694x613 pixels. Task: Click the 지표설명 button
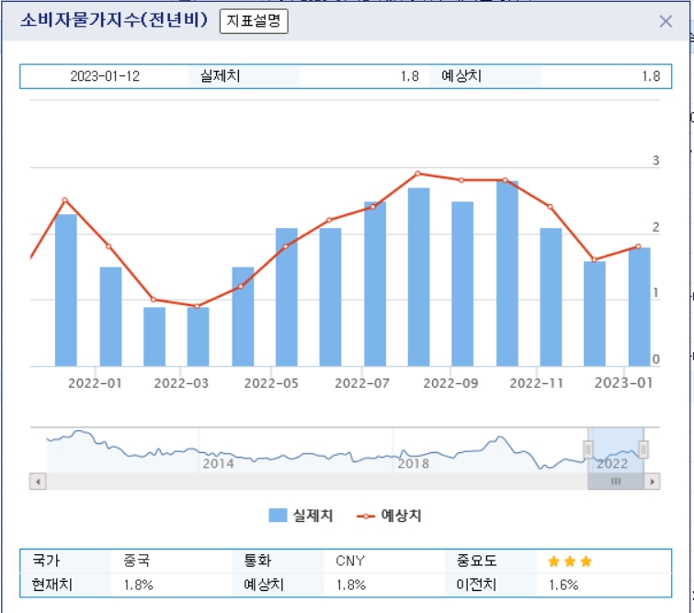pos(254,21)
